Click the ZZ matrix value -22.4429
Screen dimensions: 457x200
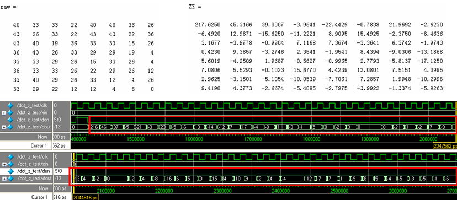(334, 25)
